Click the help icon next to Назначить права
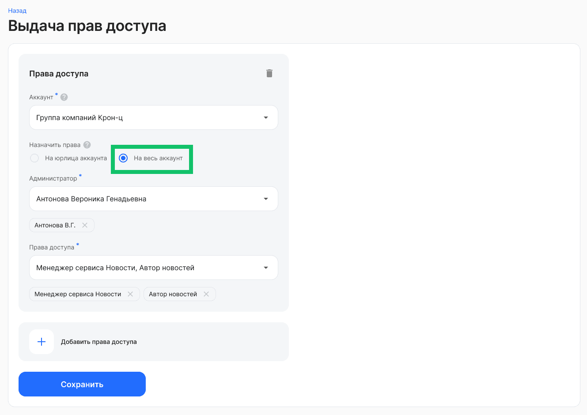 [87, 144]
